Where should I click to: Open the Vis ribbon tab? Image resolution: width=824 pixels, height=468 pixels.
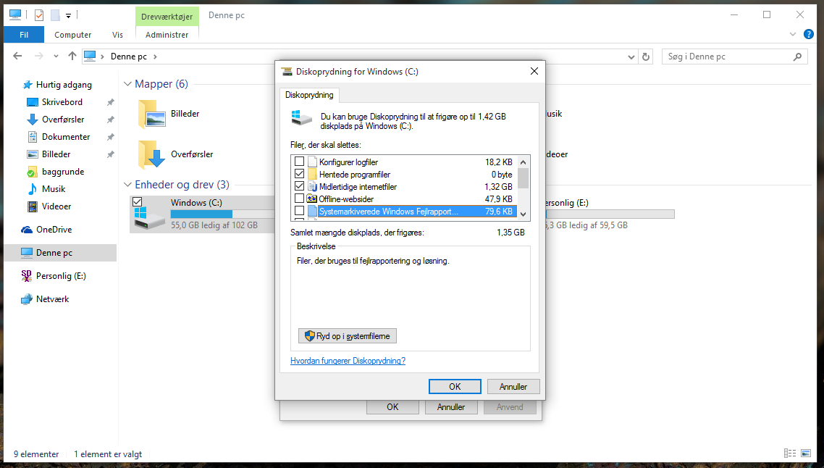(x=118, y=35)
